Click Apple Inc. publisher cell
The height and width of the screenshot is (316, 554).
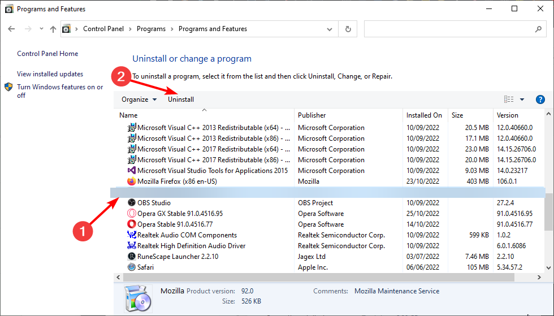tap(313, 267)
